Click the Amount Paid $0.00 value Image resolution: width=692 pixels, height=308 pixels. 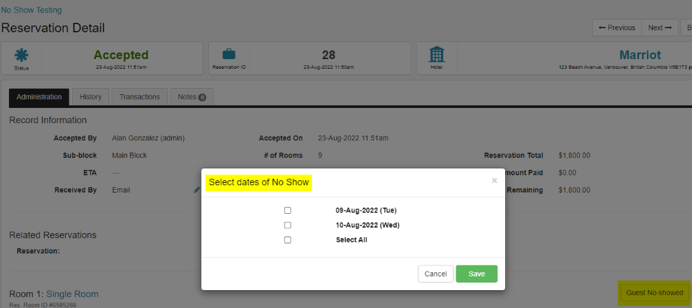click(568, 173)
